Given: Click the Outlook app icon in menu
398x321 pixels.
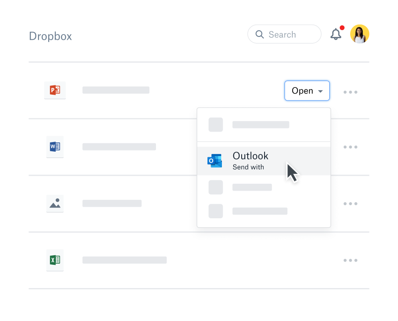Looking at the screenshot, I should tap(215, 161).
